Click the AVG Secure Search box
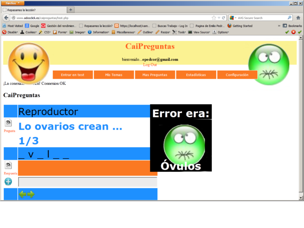The width and height of the screenshot is (304, 228). click(x=262, y=18)
